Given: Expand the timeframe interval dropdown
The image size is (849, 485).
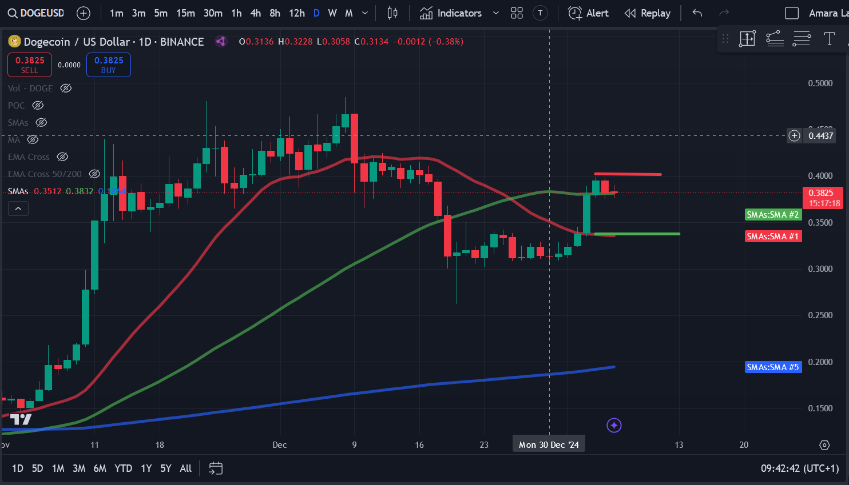Looking at the screenshot, I should point(365,13).
